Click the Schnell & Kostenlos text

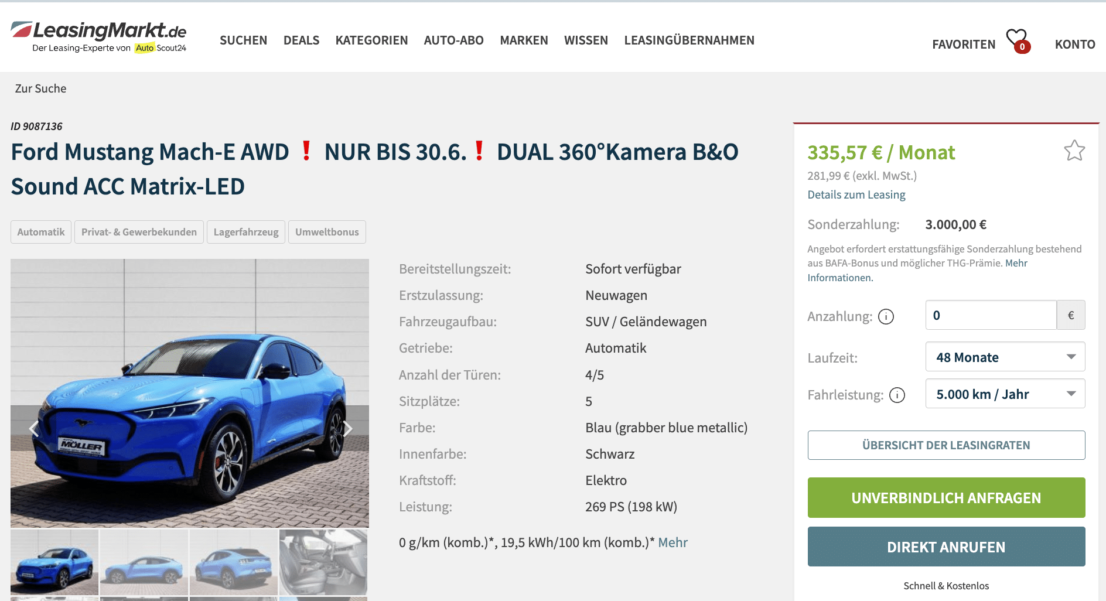tap(946, 586)
